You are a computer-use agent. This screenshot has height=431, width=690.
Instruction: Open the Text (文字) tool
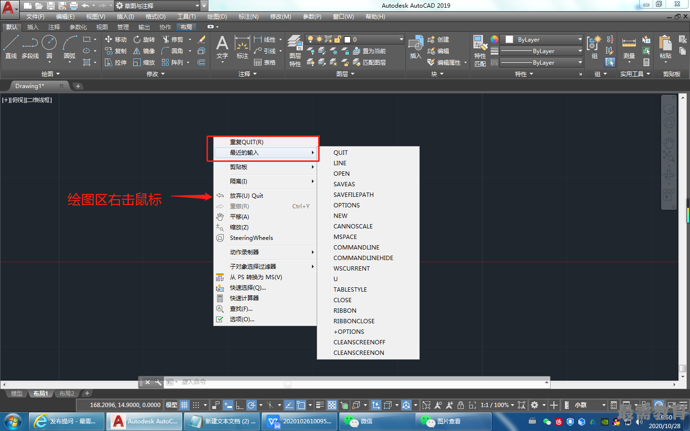click(x=222, y=47)
